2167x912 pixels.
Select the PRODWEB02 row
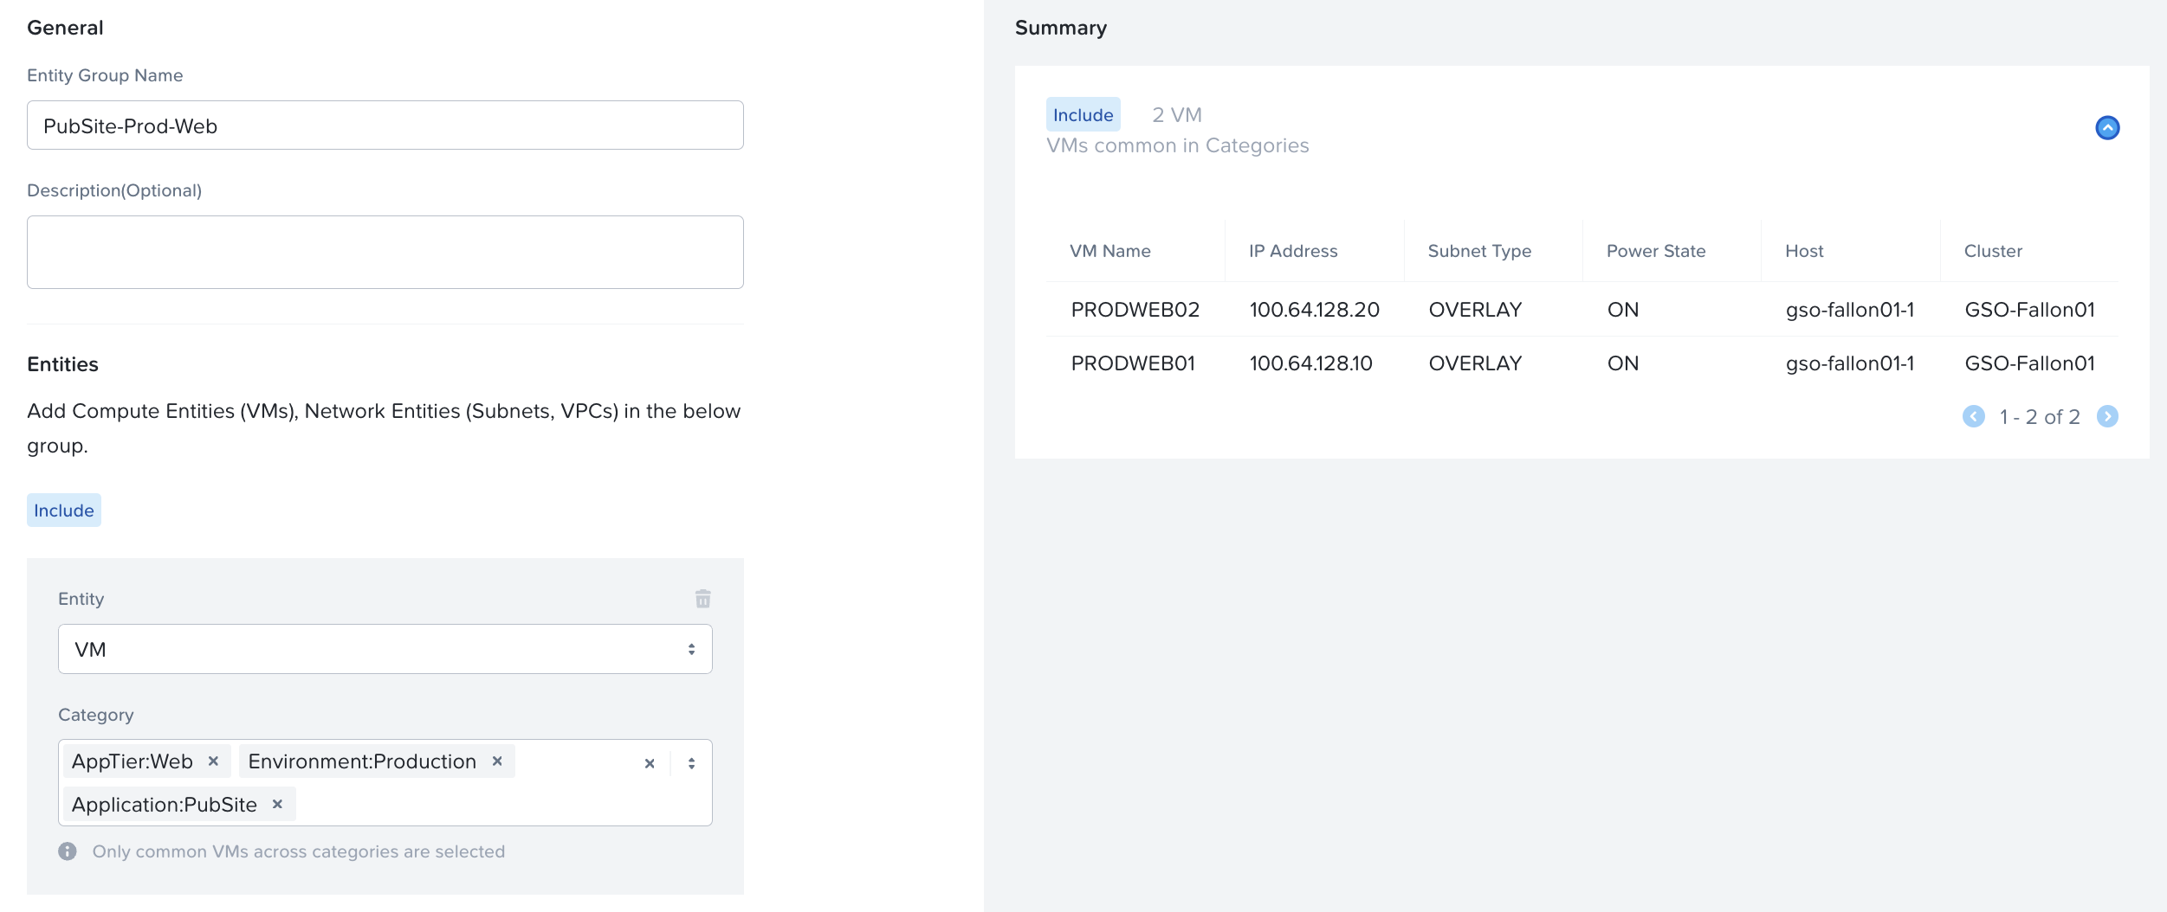click(x=1135, y=310)
